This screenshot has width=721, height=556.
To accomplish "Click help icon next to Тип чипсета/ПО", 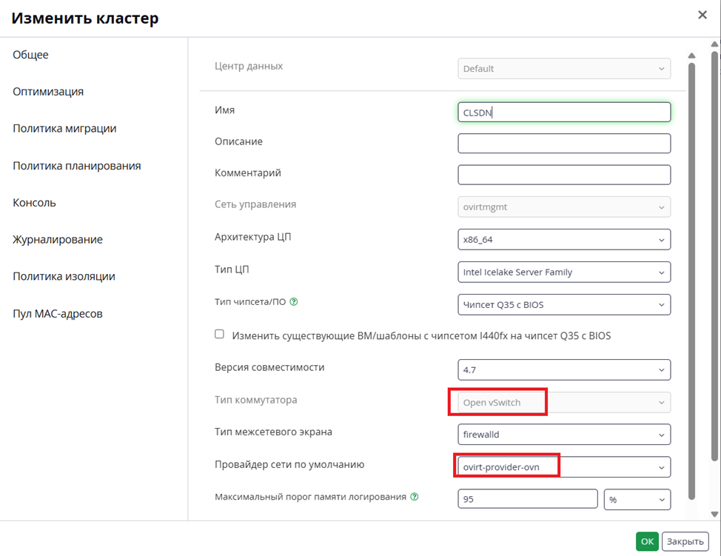I will point(294,301).
